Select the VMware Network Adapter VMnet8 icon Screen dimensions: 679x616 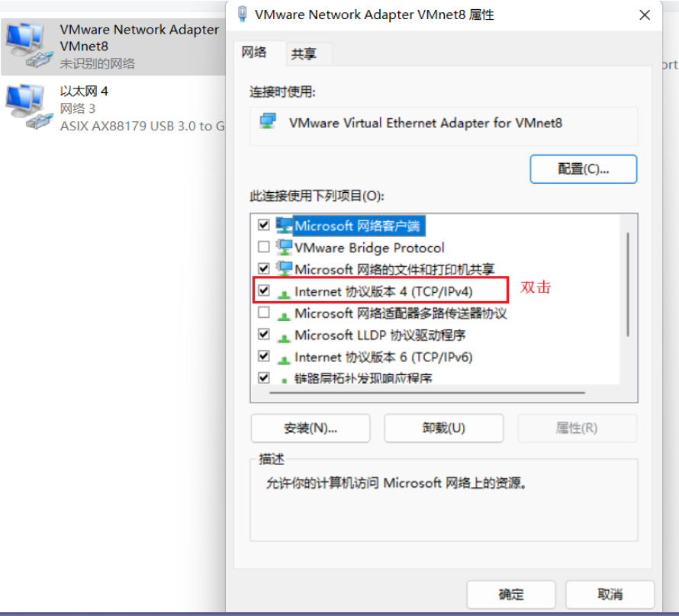click(x=28, y=46)
